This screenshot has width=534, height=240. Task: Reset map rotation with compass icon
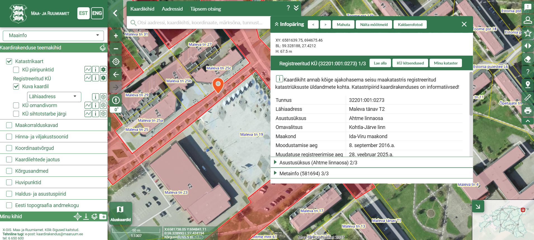[x=116, y=100]
